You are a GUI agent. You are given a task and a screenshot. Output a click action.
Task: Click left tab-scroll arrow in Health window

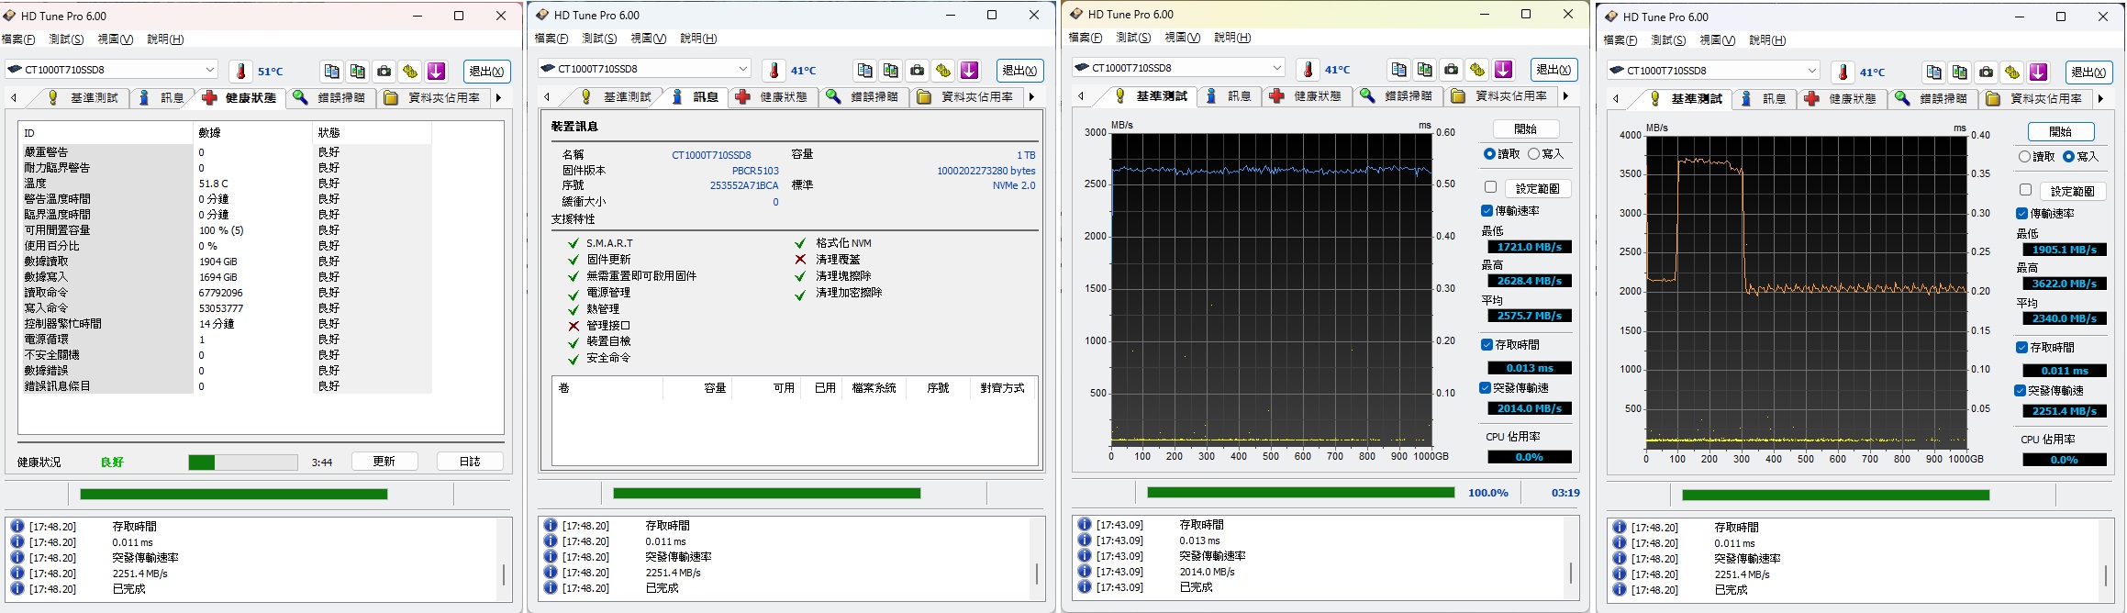point(14,97)
